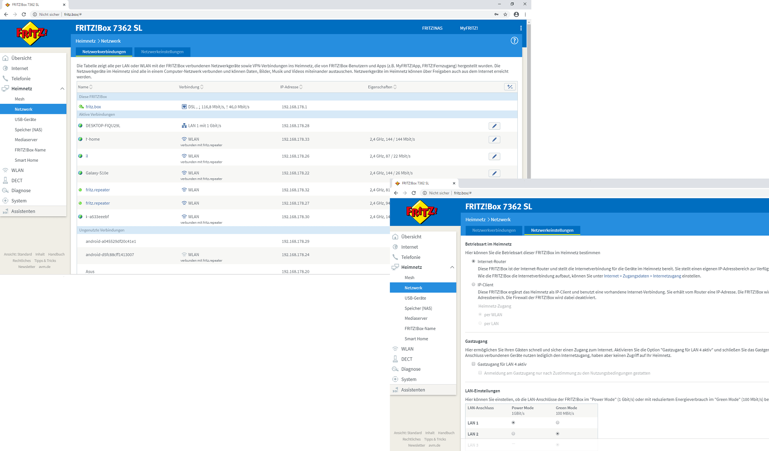Close the left FRITZ!Box 7362 SL tab
The width and height of the screenshot is (769, 451).
coord(64,5)
